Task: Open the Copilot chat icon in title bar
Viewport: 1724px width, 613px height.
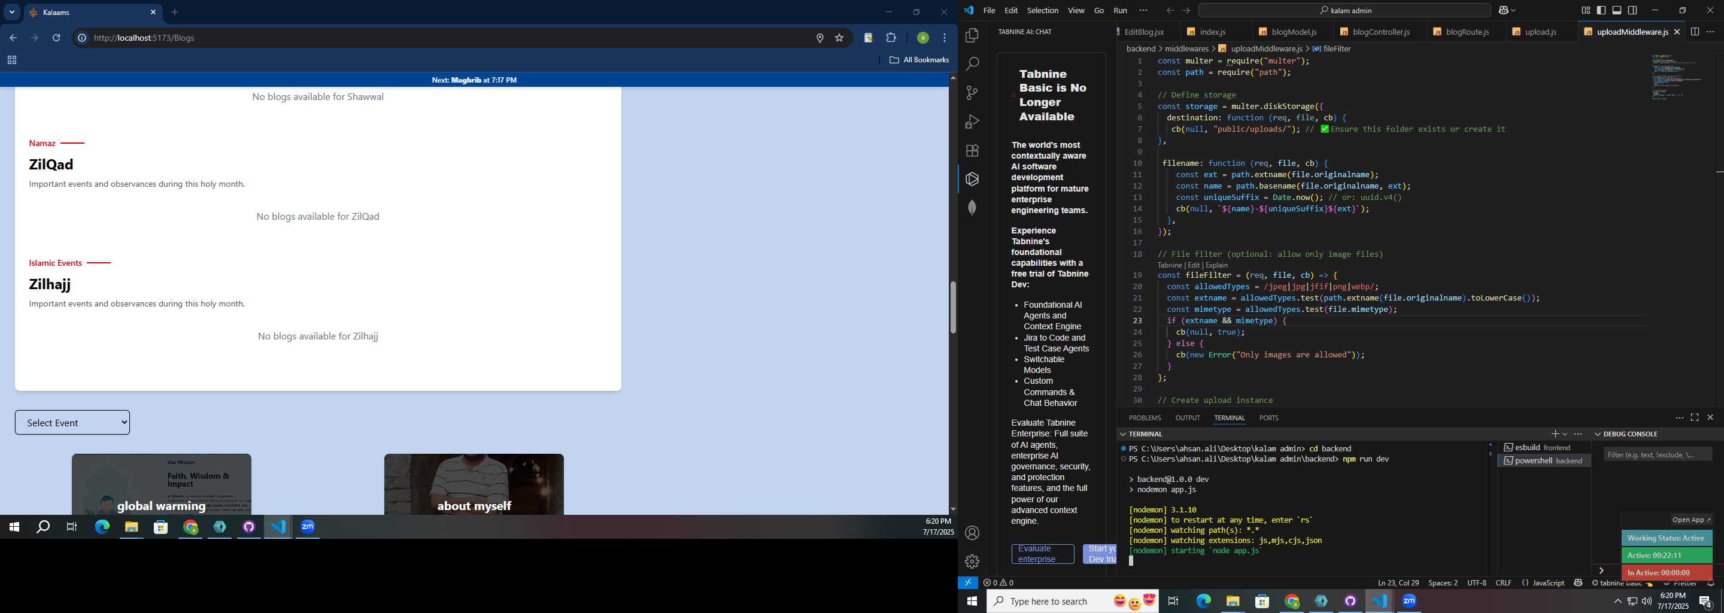Action: 1503,11
